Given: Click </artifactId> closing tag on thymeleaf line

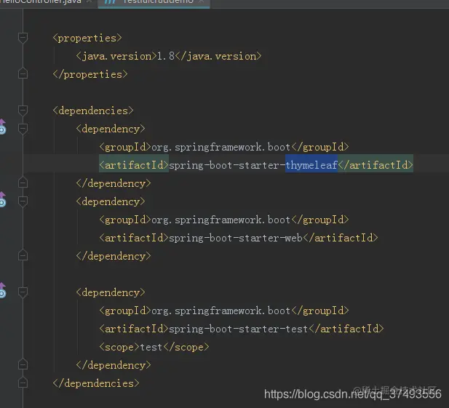Looking at the screenshot, I should 376,165.
